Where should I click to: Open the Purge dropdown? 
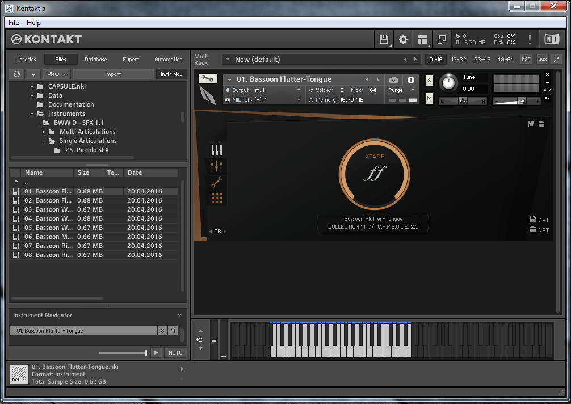tap(413, 90)
